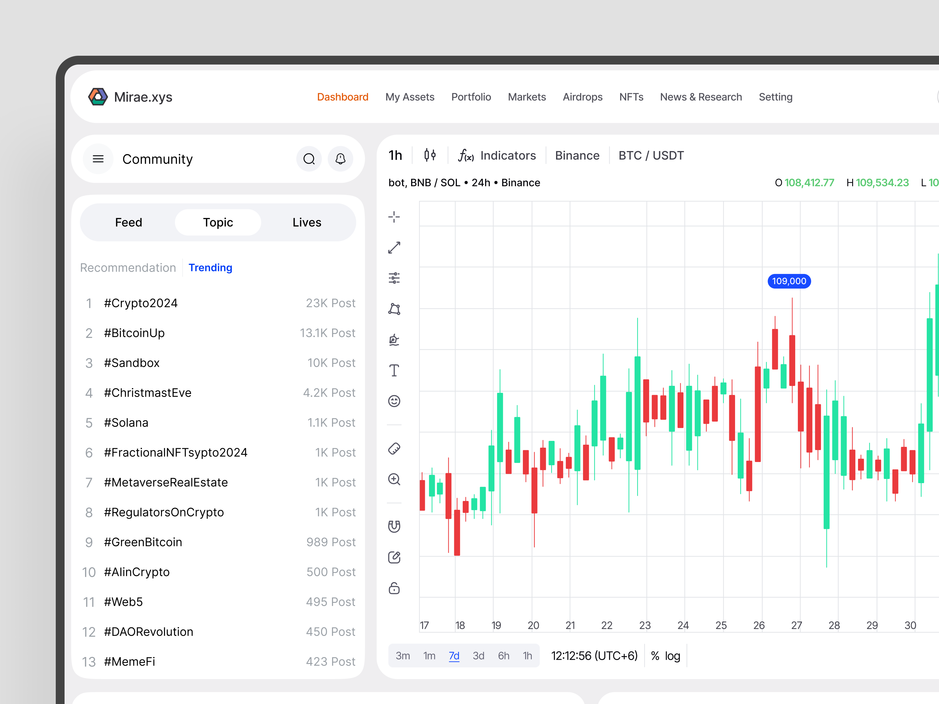Click the f(x) Indicators icon

466,155
